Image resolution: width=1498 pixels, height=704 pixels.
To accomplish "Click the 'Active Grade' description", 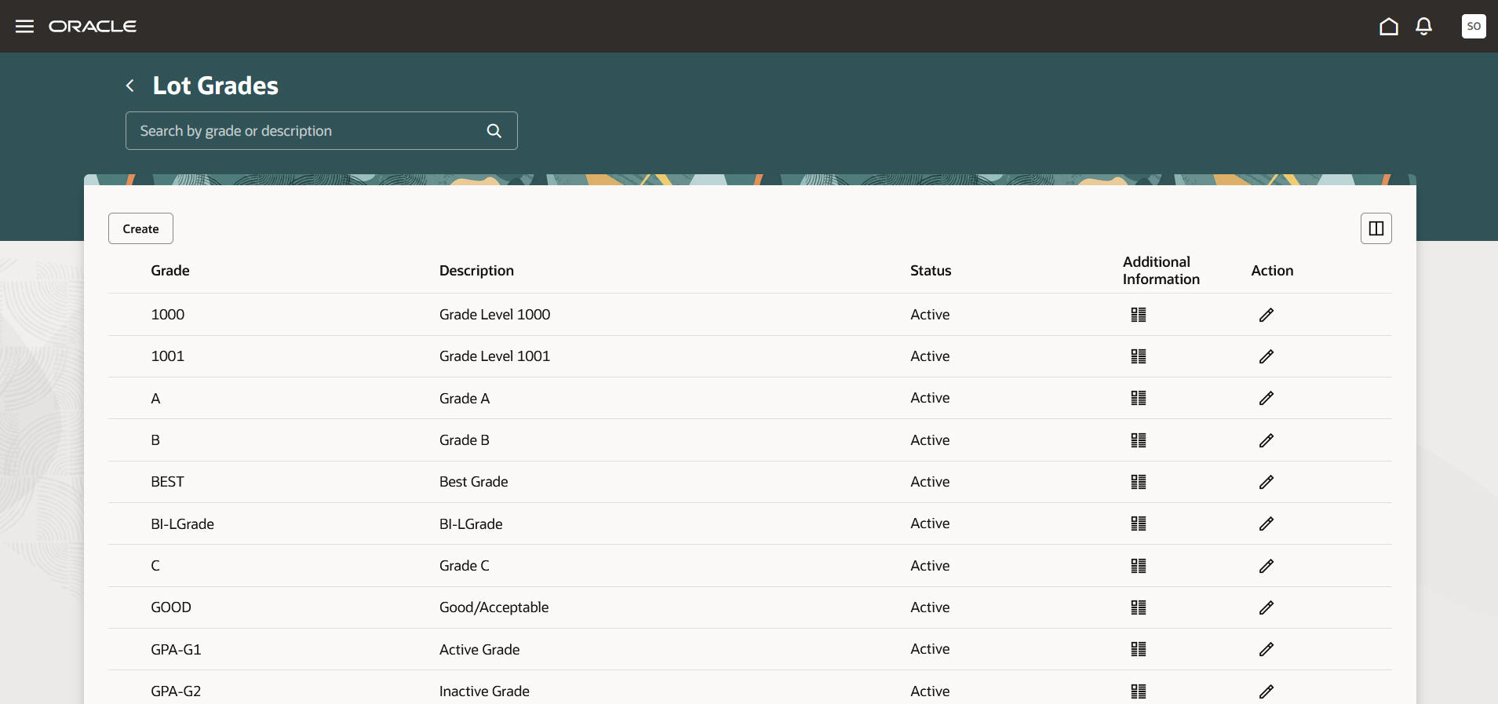I will click(479, 649).
